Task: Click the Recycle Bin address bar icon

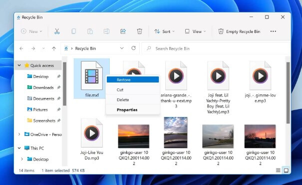Action: click(66, 48)
